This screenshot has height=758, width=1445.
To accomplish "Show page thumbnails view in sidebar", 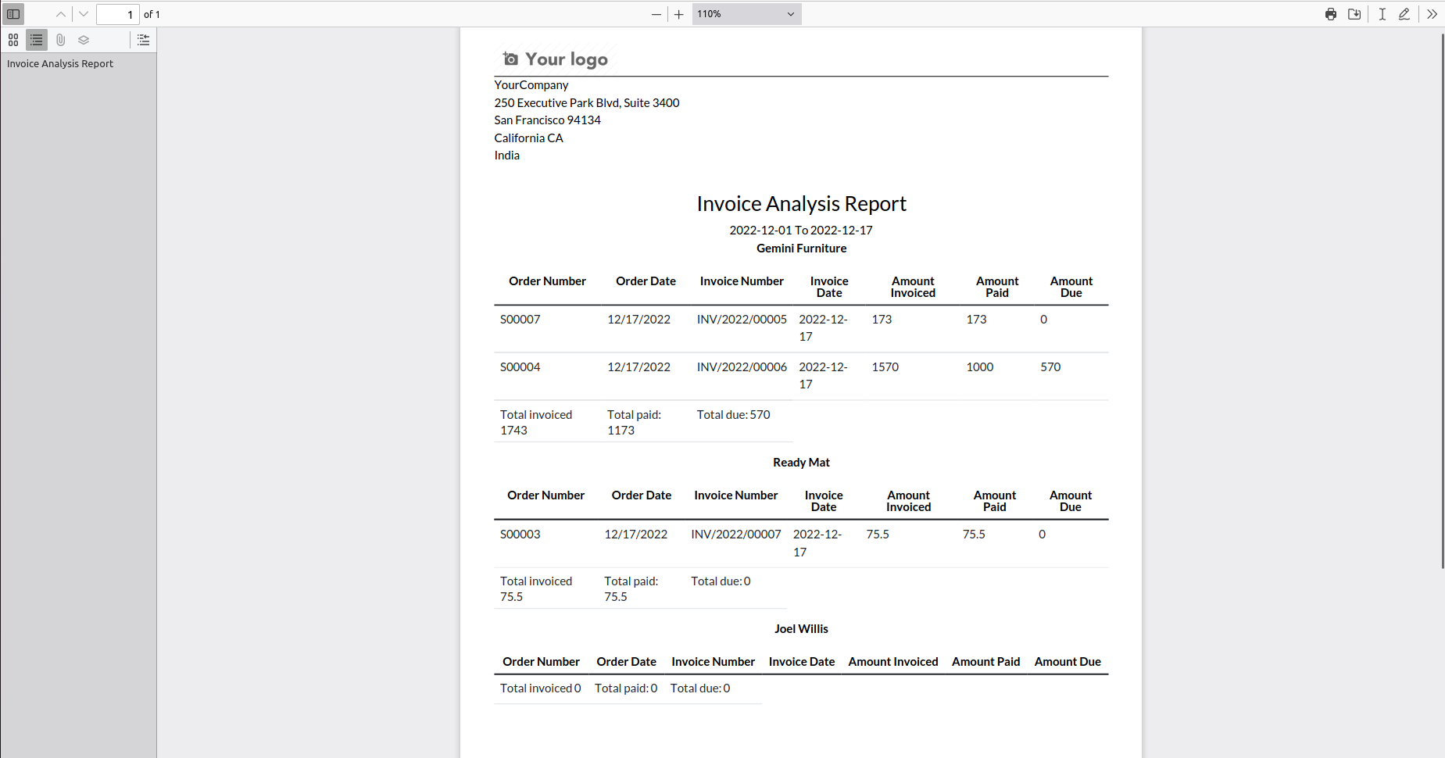I will click(x=13, y=40).
